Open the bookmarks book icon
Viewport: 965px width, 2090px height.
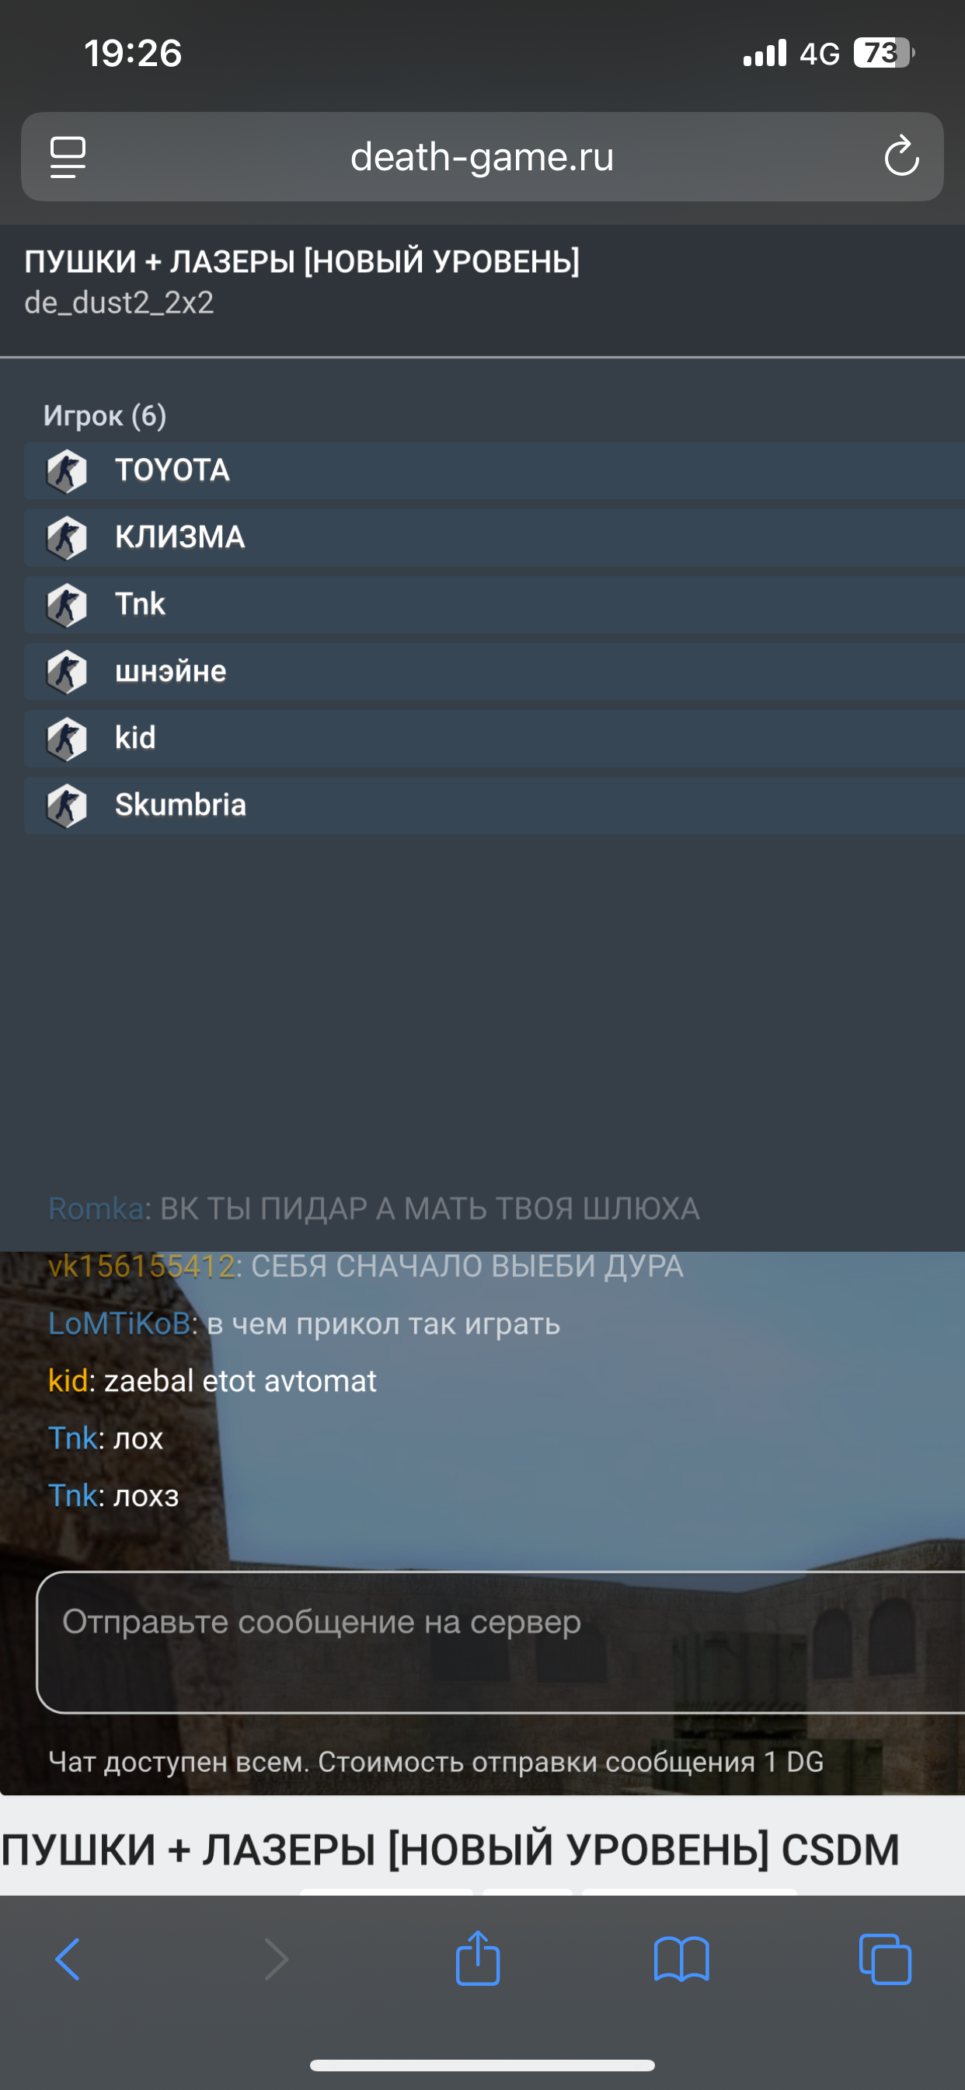click(x=681, y=1959)
